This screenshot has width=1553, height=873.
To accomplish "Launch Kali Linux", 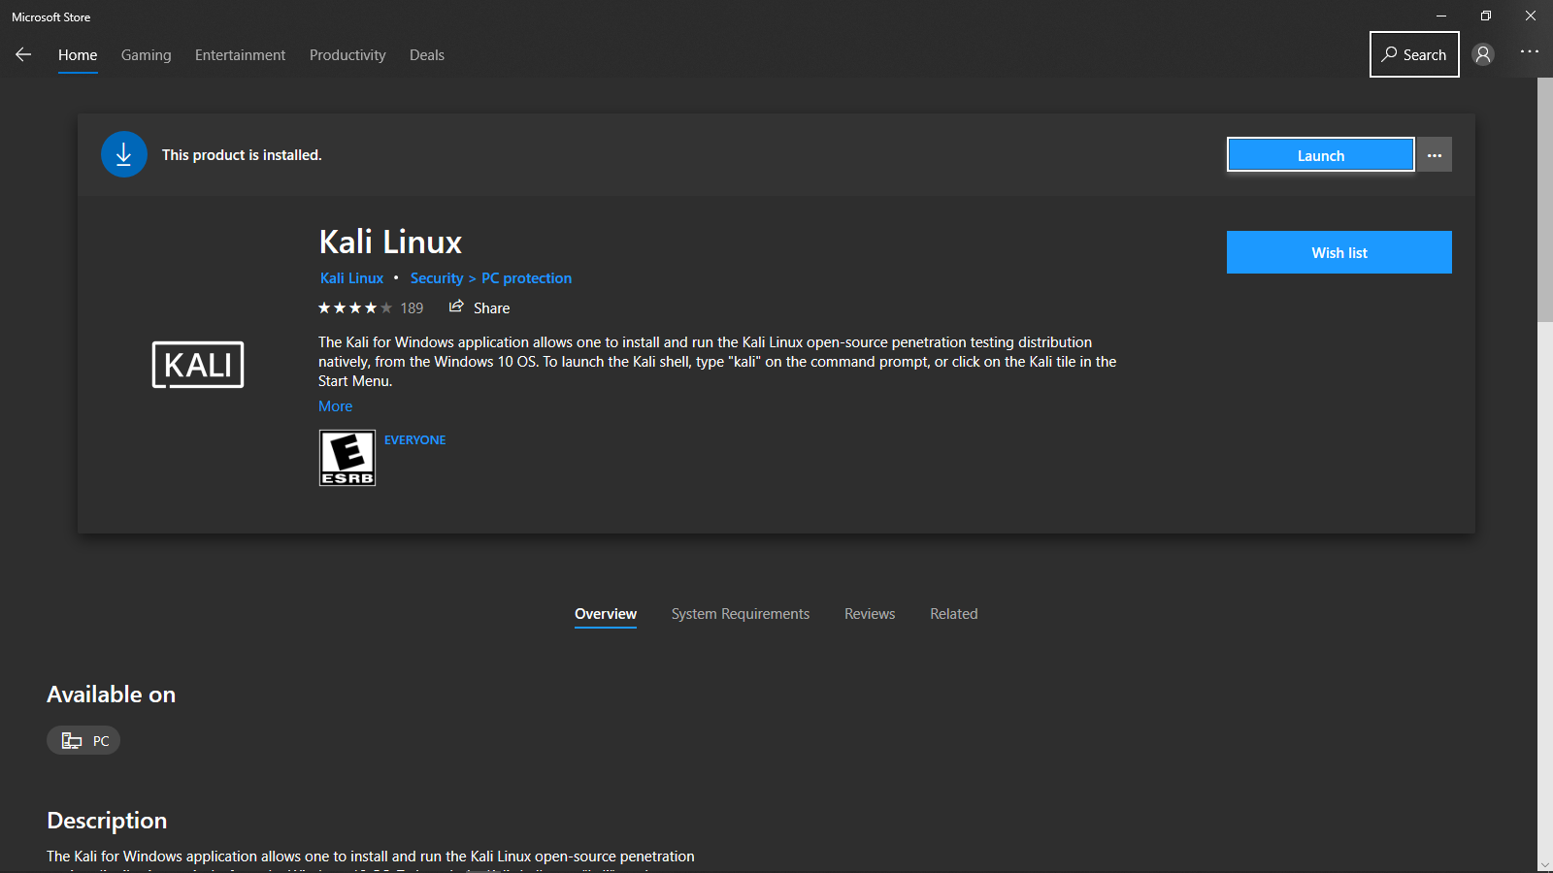I will click(x=1320, y=155).
